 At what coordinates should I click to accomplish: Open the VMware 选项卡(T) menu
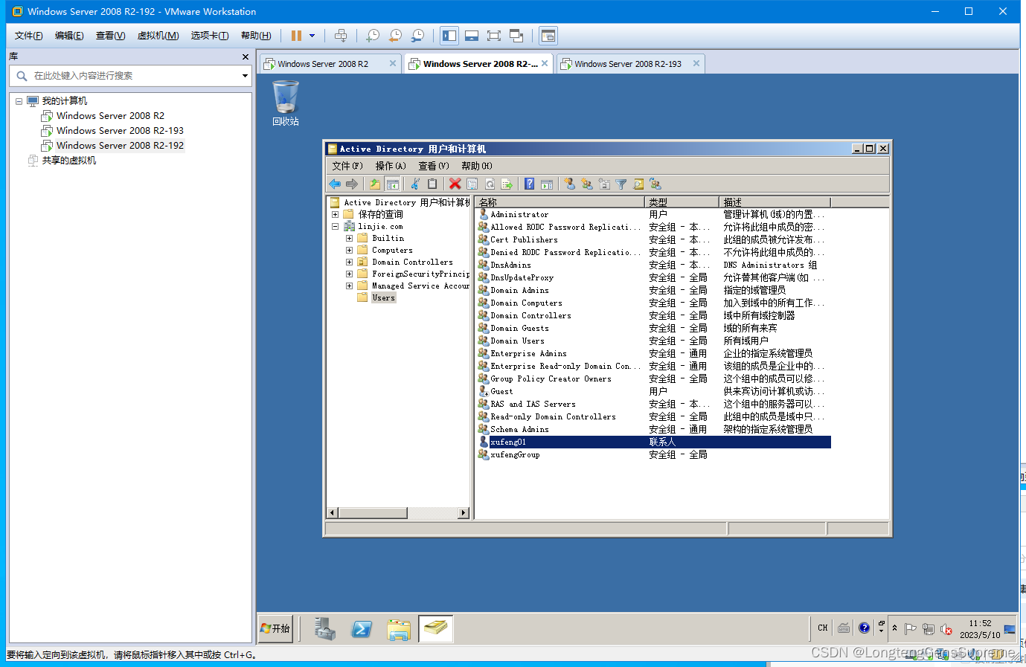[210, 36]
